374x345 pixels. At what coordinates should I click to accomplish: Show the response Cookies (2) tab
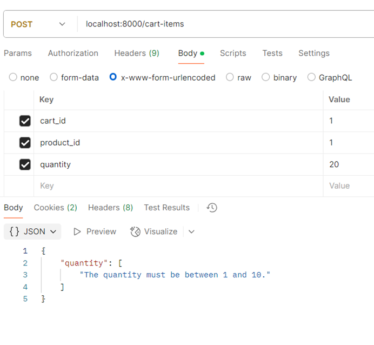(56, 208)
